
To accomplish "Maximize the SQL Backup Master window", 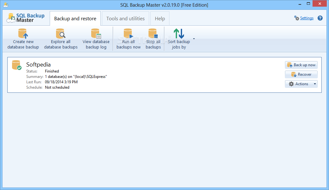I will (308, 3).
